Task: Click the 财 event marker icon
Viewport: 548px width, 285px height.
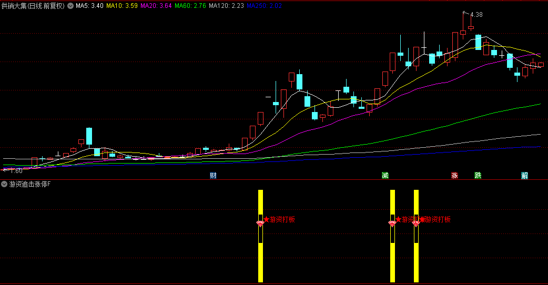Action: click(x=213, y=175)
